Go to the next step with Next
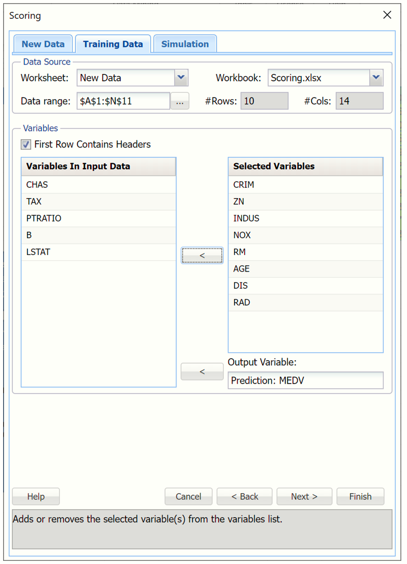 [304, 496]
